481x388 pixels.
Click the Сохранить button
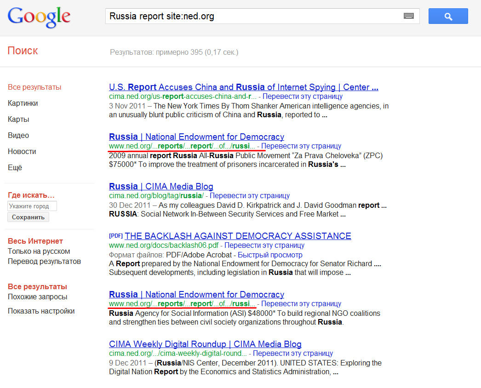(x=28, y=217)
